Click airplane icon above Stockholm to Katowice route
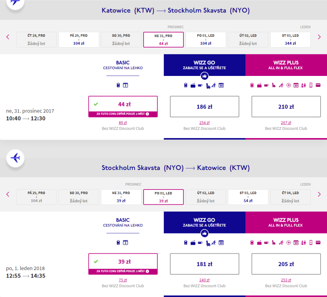 click(x=15, y=158)
